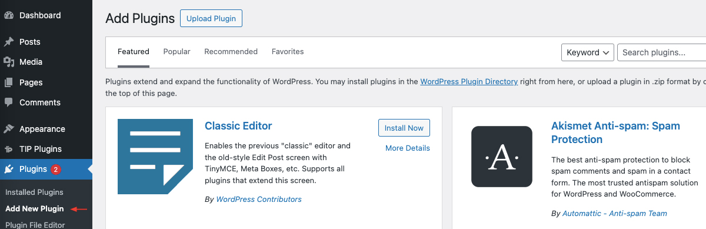Switch to the Recommended tab

coord(231,52)
